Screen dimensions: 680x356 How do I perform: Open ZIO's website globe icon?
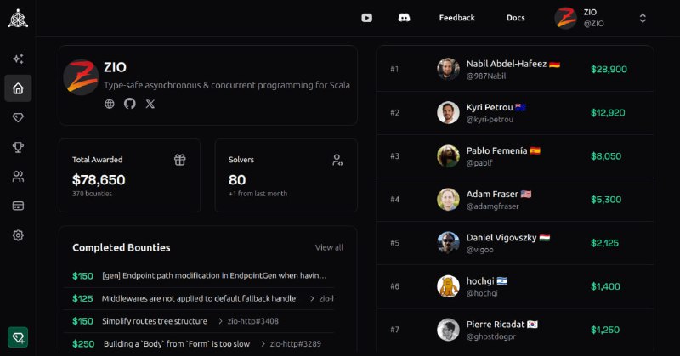tap(110, 104)
